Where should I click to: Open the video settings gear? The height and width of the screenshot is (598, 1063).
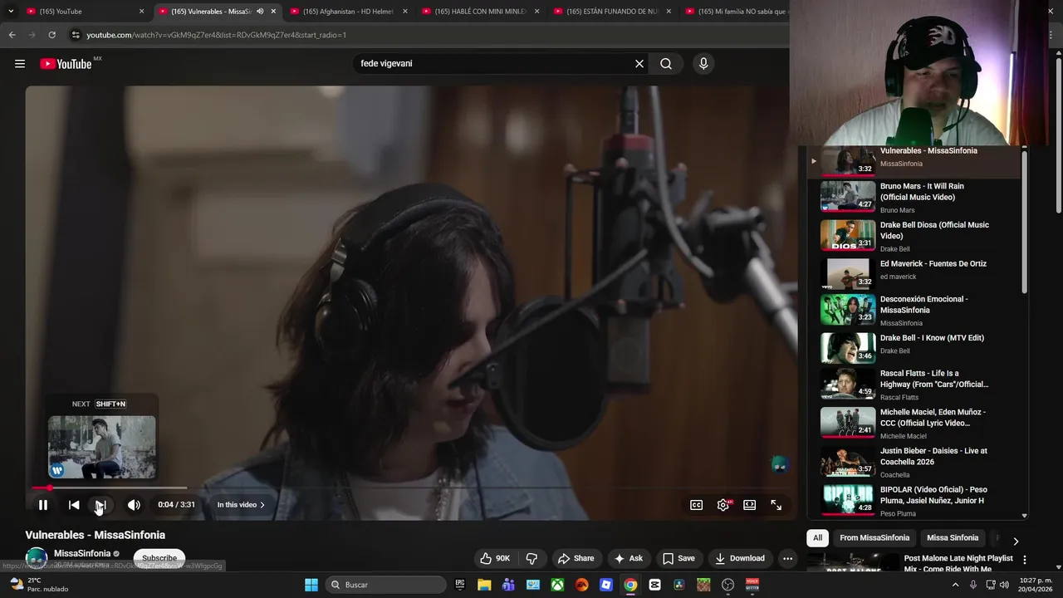click(723, 505)
